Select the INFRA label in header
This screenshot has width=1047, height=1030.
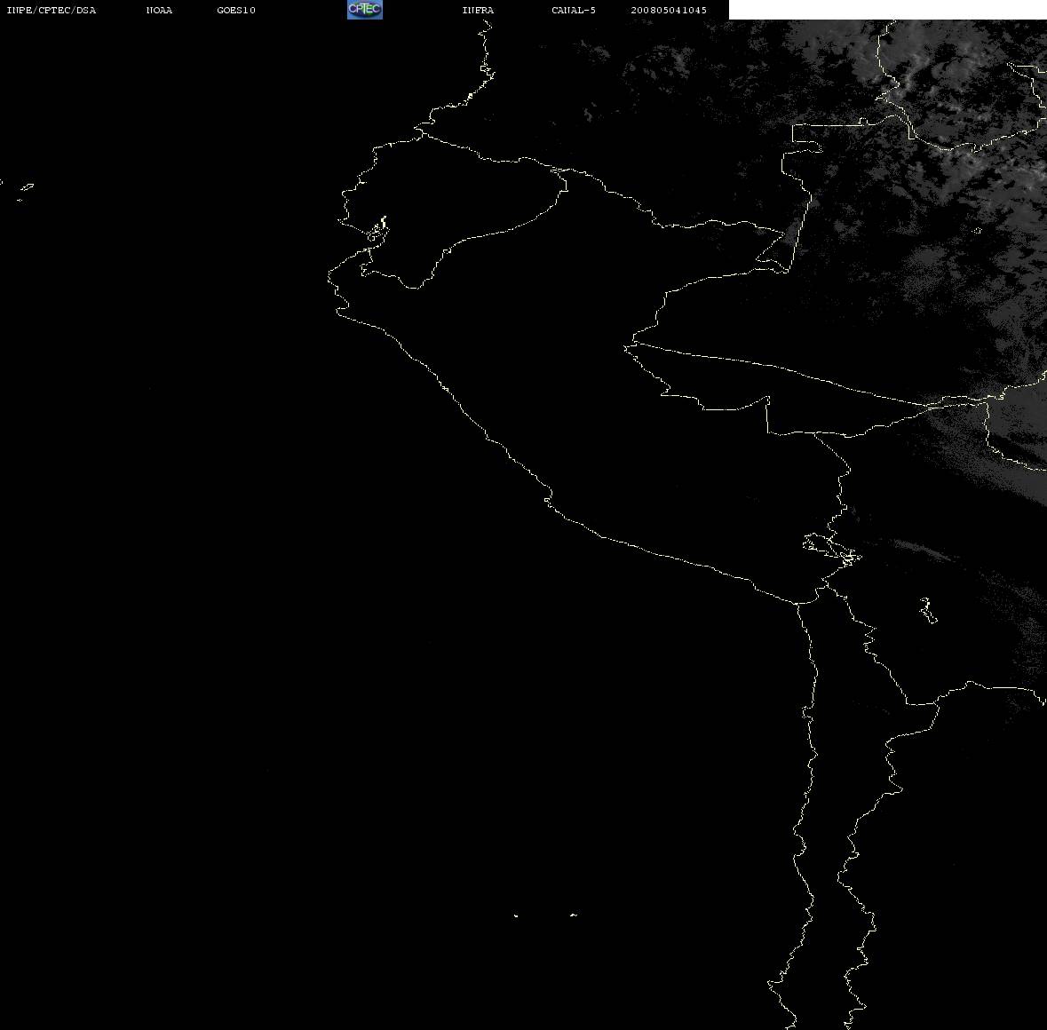tap(478, 10)
